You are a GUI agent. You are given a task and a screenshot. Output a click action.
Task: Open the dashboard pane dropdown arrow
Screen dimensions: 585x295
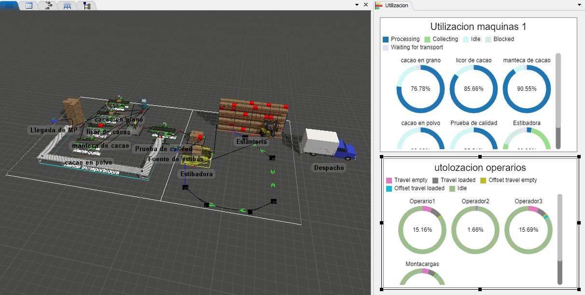click(579, 4)
